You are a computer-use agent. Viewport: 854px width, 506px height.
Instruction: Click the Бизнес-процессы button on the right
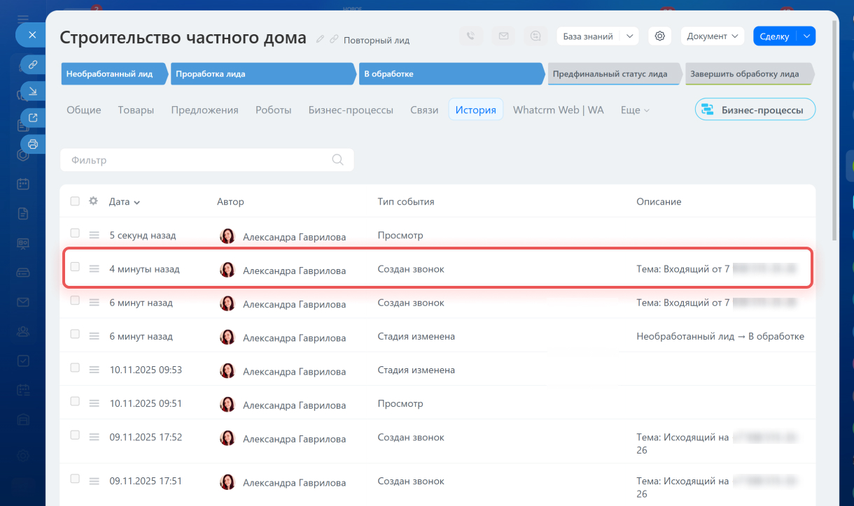755,110
